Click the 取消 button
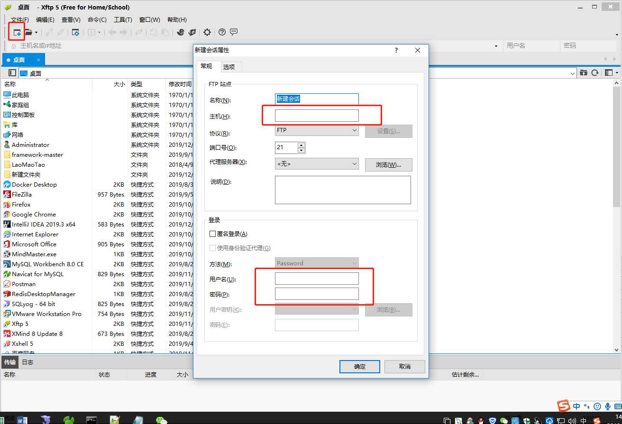 [405, 367]
